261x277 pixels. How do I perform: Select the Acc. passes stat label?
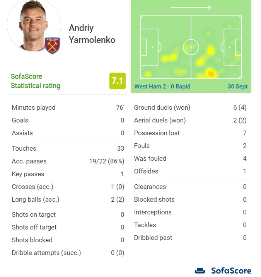point(29,161)
